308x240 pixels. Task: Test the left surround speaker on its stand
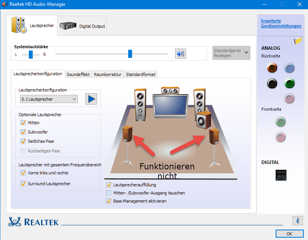coord(127,134)
